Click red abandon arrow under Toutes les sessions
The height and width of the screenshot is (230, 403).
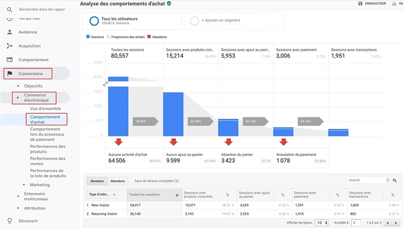point(119,142)
